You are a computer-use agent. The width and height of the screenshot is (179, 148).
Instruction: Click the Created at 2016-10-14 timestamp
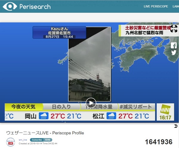coord(38,144)
